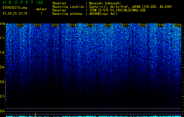Click the 1.1 frequency axis label
The height and width of the screenshot is (117, 184).
pos(3,38)
